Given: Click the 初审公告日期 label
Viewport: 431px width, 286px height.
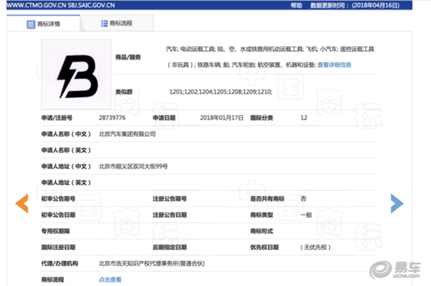Looking at the screenshot, I should [x=58, y=215].
